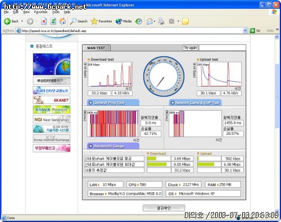Click the pink flower banner link

coord(52,148)
